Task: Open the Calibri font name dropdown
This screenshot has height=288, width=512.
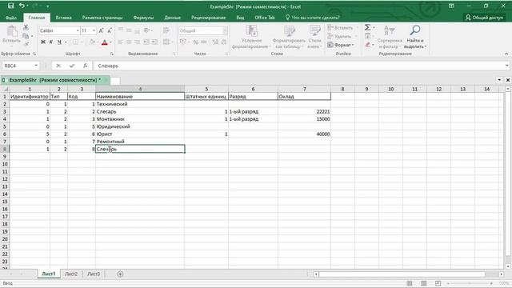Action: coord(78,30)
